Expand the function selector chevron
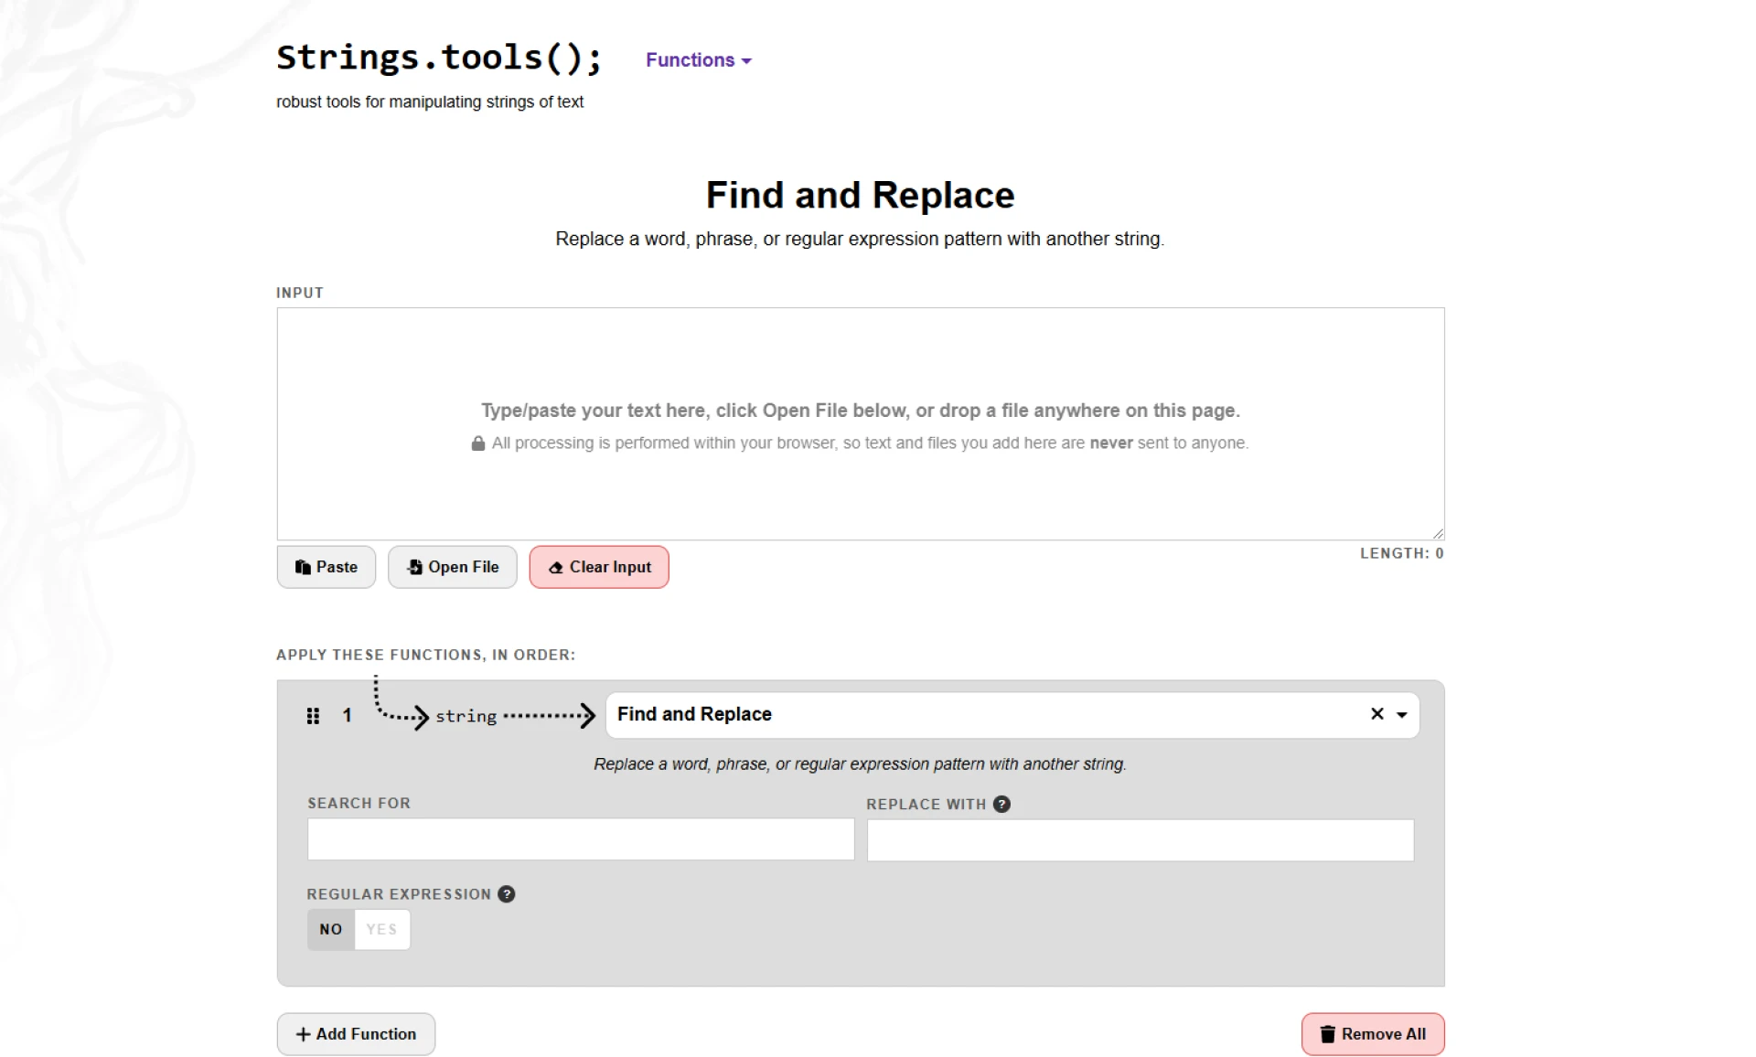The height and width of the screenshot is (1057, 1756). pos(1401,714)
